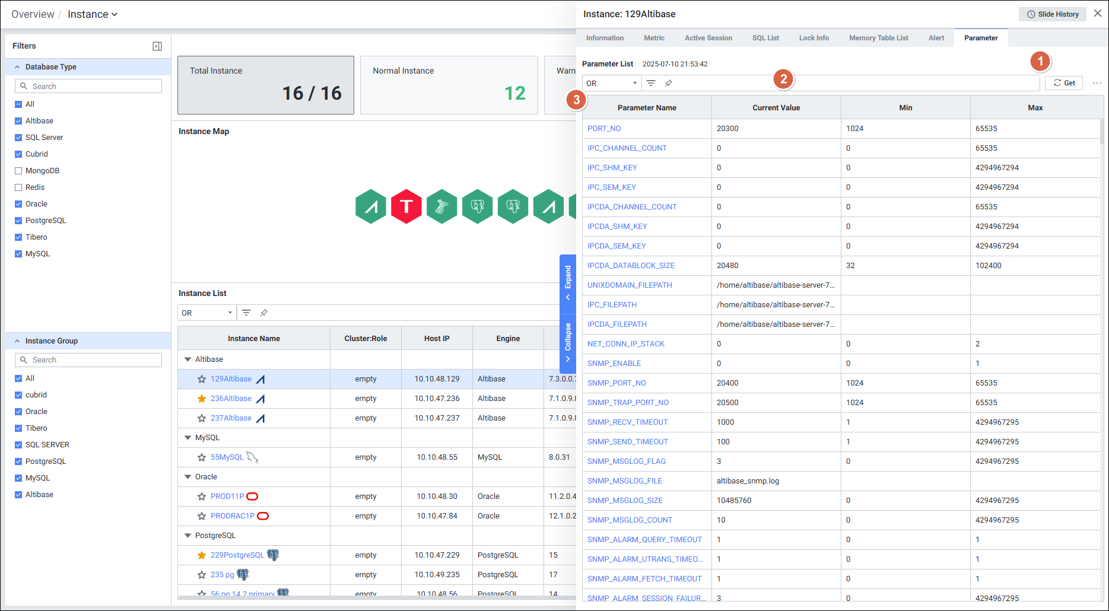Open the Memory Table List tab
Image resolution: width=1109 pixels, height=611 pixels.
tap(878, 38)
